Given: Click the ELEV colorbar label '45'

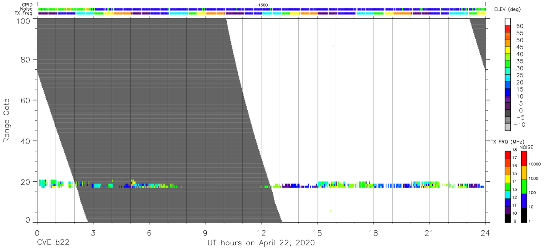Looking at the screenshot, I should click(520, 47).
